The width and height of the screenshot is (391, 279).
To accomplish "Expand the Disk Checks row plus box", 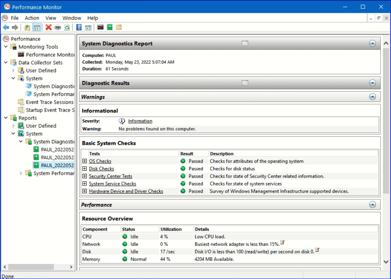I will 85,168.
